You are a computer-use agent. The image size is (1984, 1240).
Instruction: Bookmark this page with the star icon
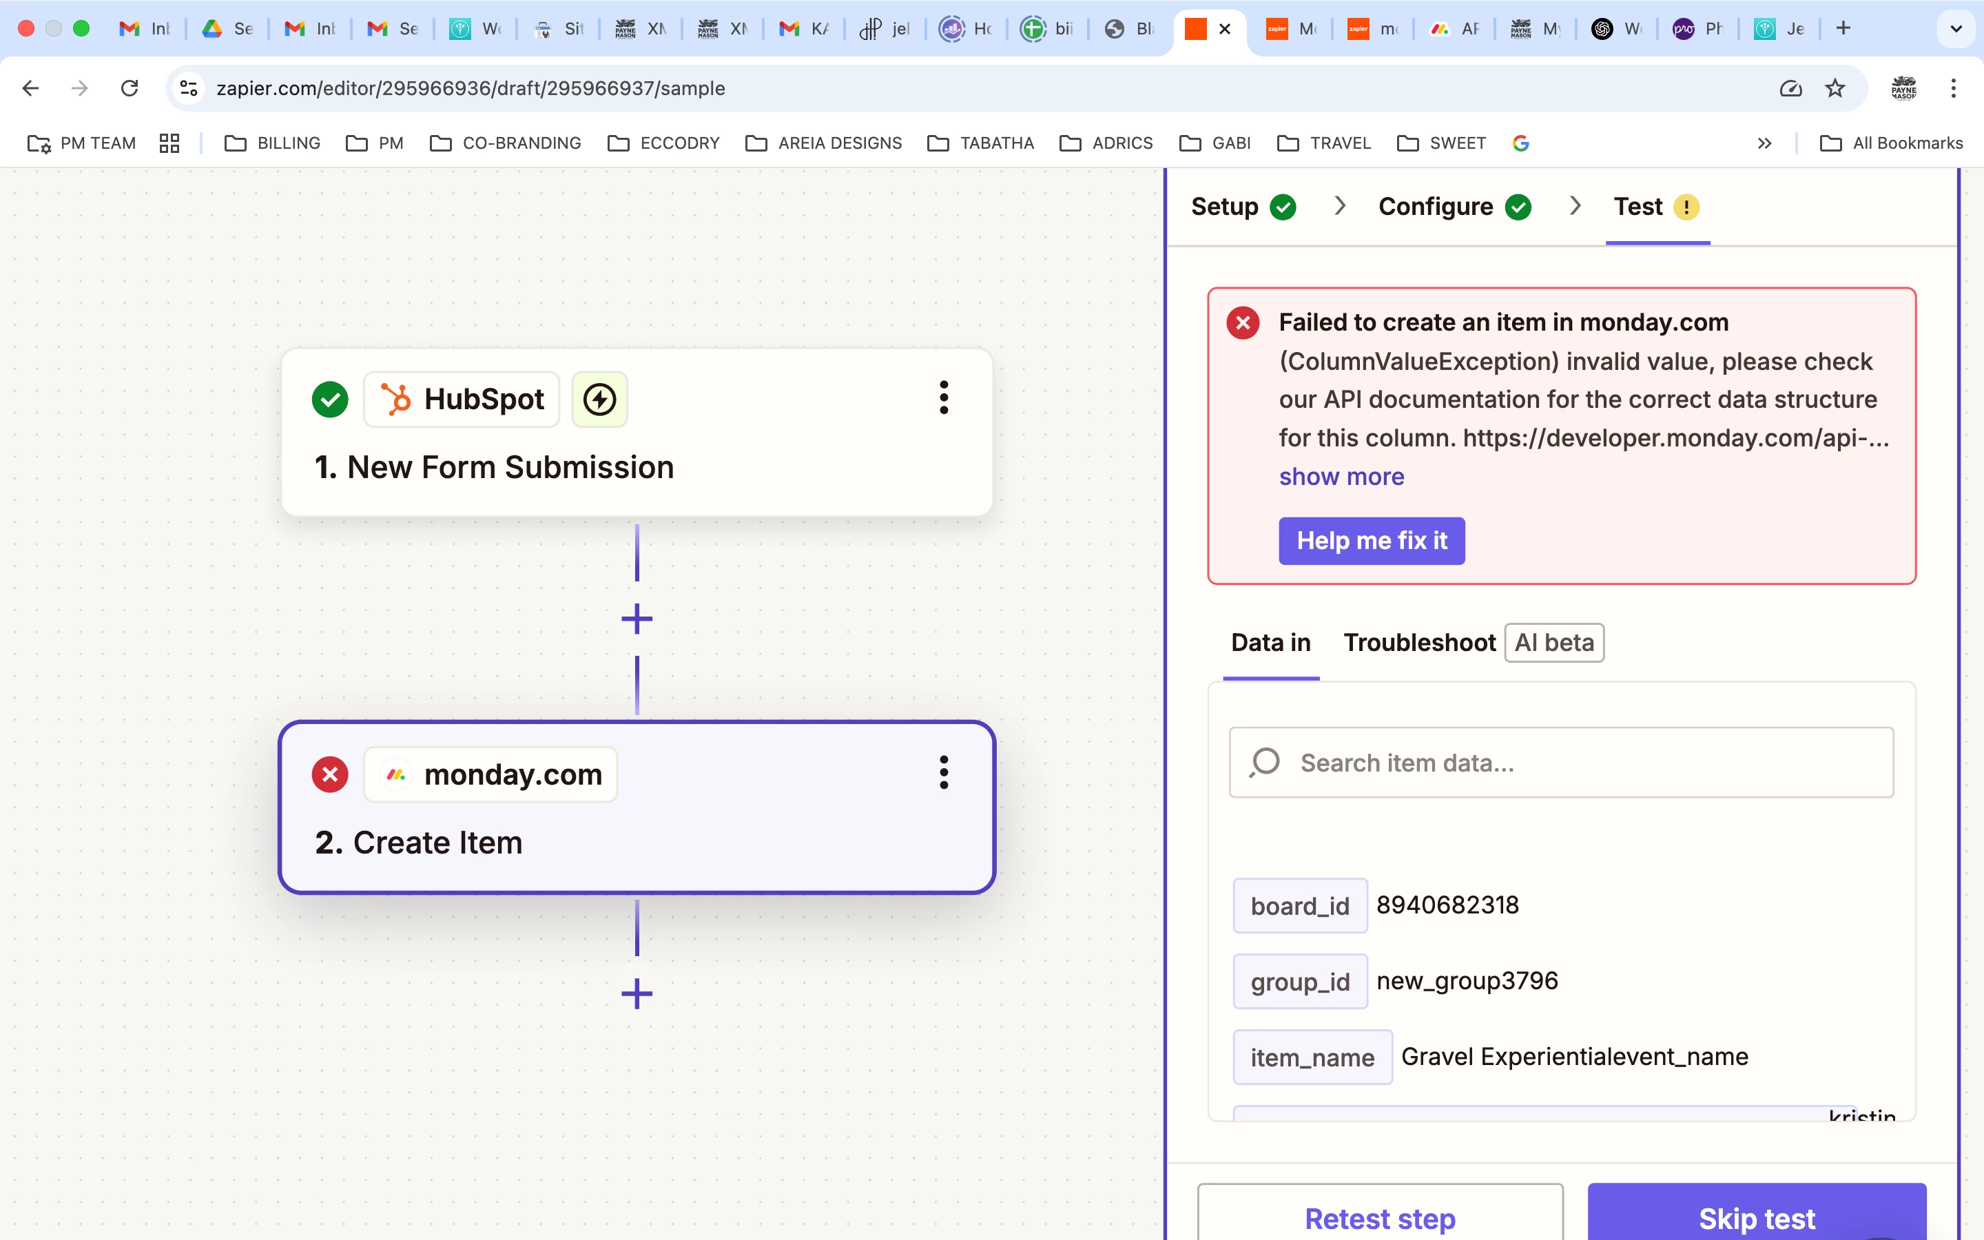(1835, 87)
